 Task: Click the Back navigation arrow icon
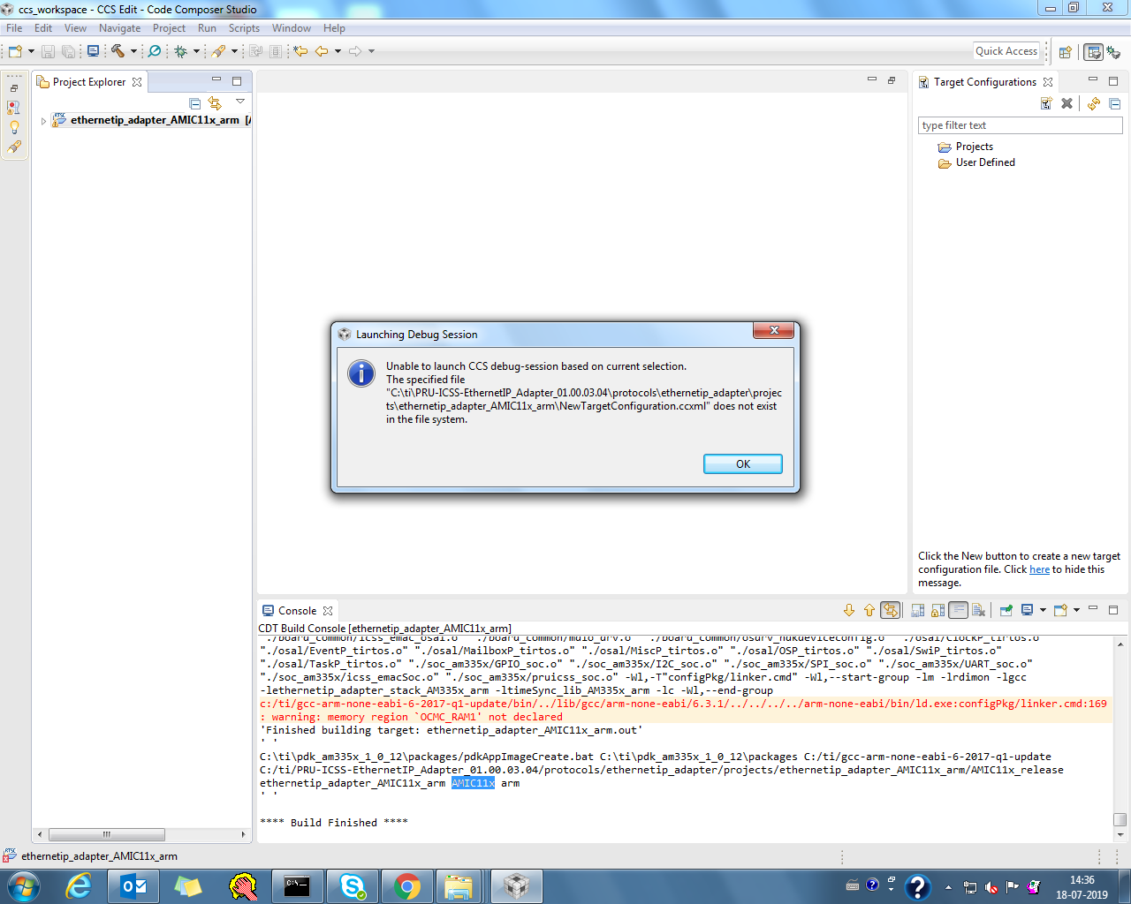click(x=322, y=51)
